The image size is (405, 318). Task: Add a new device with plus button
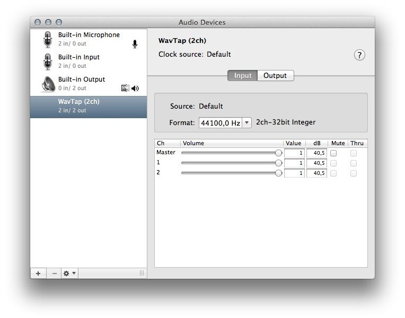[x=38, y=273]
